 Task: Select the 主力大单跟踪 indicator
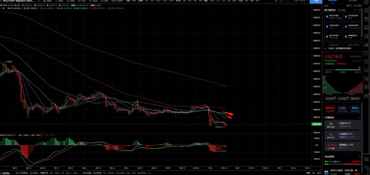coord(22,173)
